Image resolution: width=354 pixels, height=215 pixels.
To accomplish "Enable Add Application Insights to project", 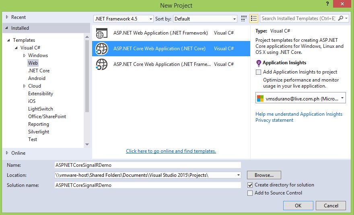I will click(x=258, y=72).
